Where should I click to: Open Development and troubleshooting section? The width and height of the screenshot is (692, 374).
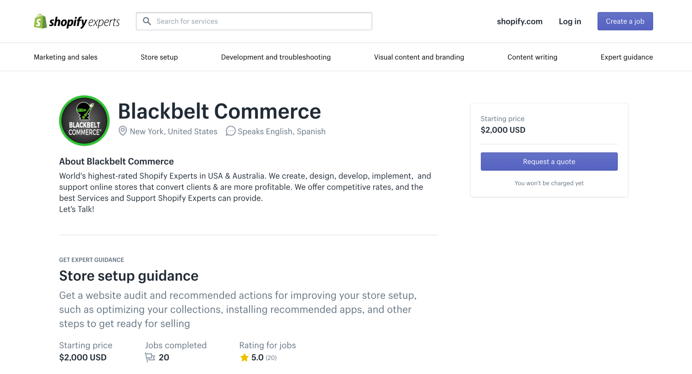coord(276,57)
